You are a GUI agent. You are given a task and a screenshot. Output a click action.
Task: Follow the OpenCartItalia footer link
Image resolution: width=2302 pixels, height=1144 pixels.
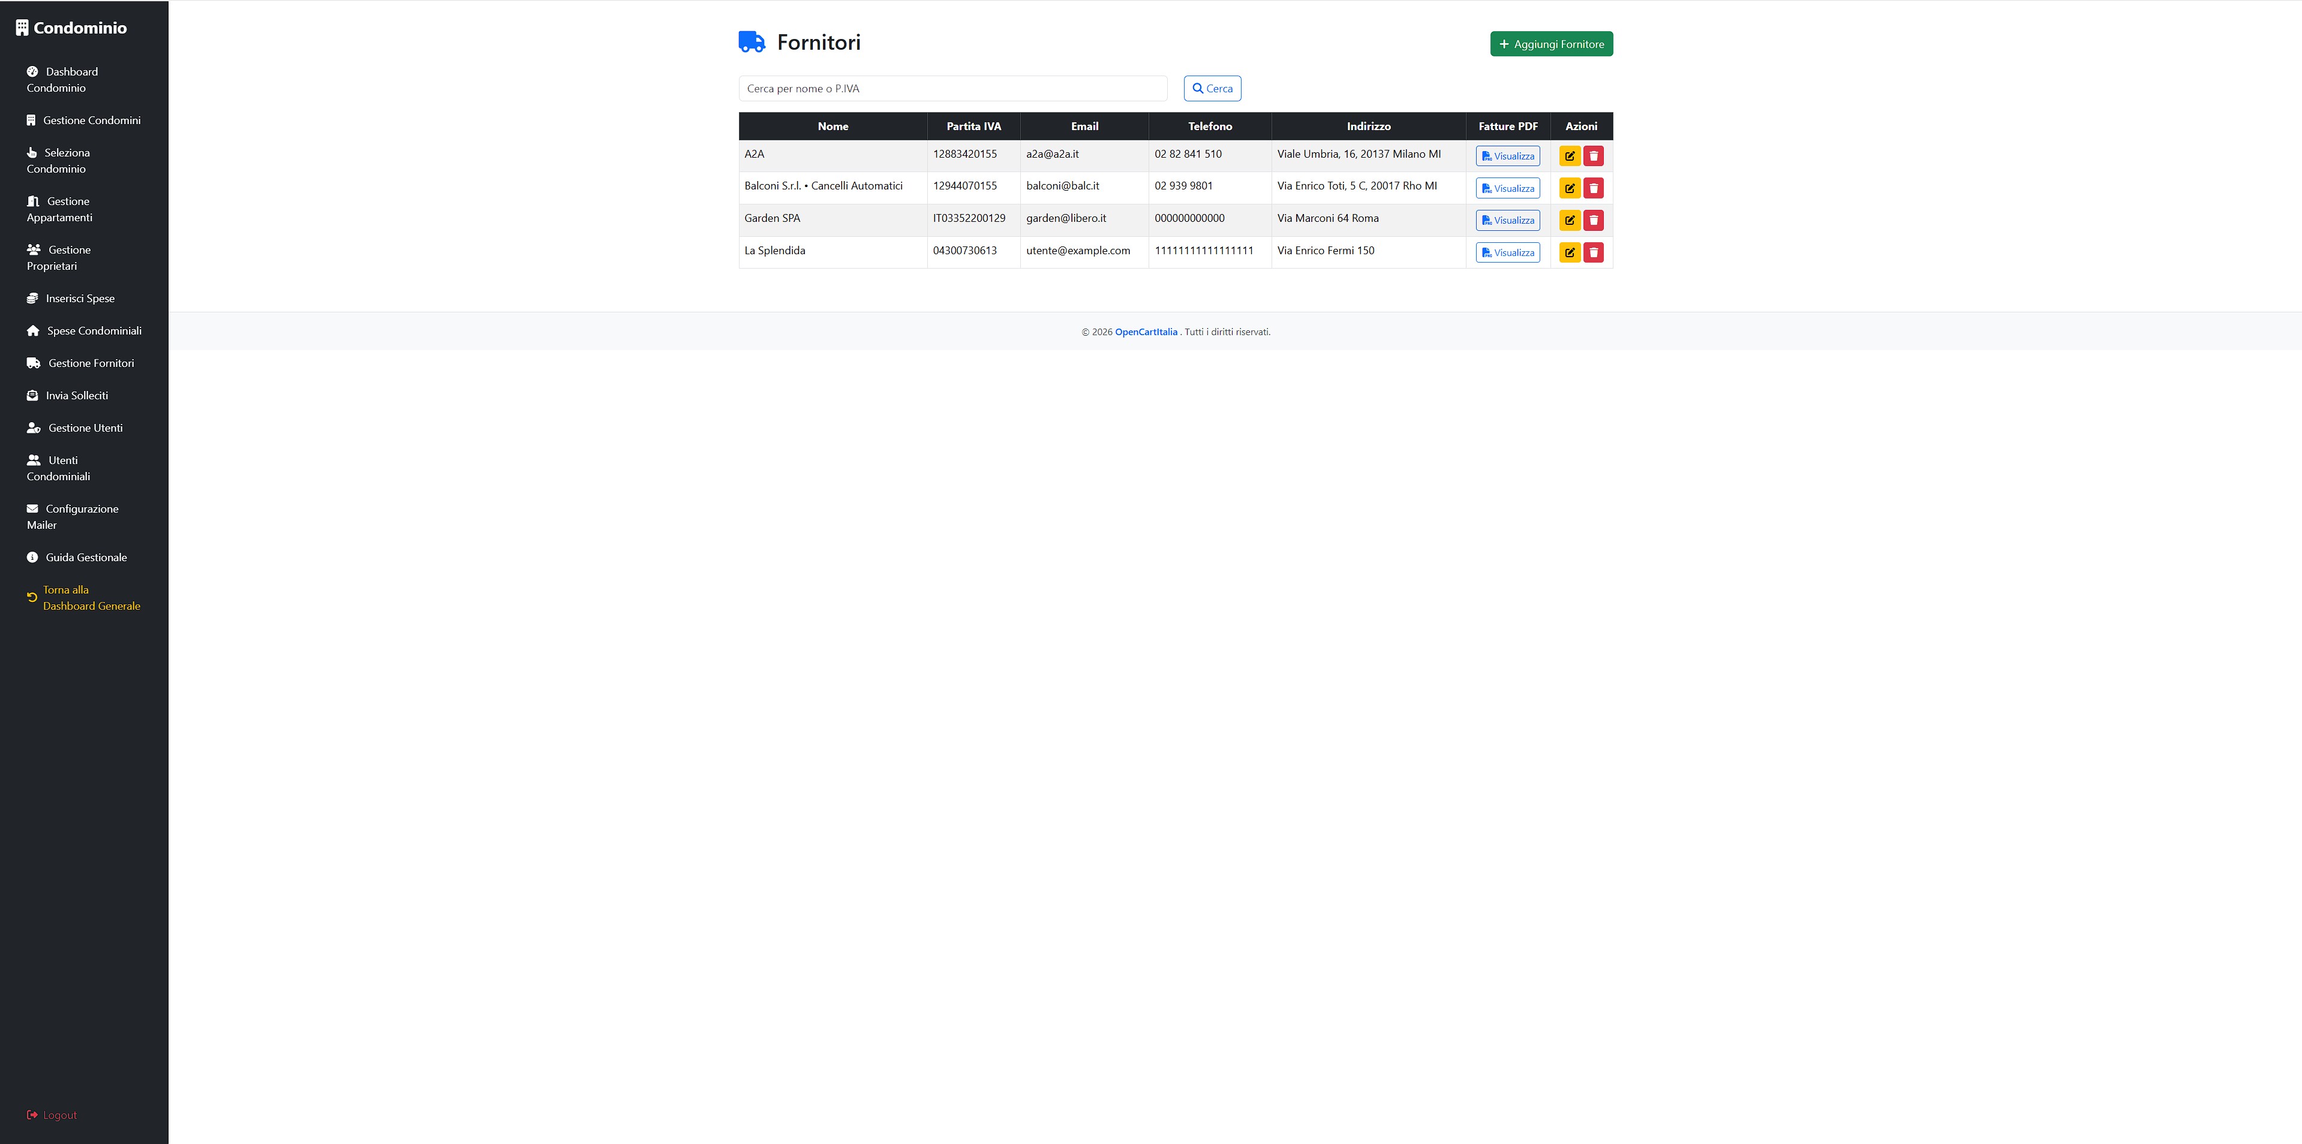click(x=1146, y=332)
